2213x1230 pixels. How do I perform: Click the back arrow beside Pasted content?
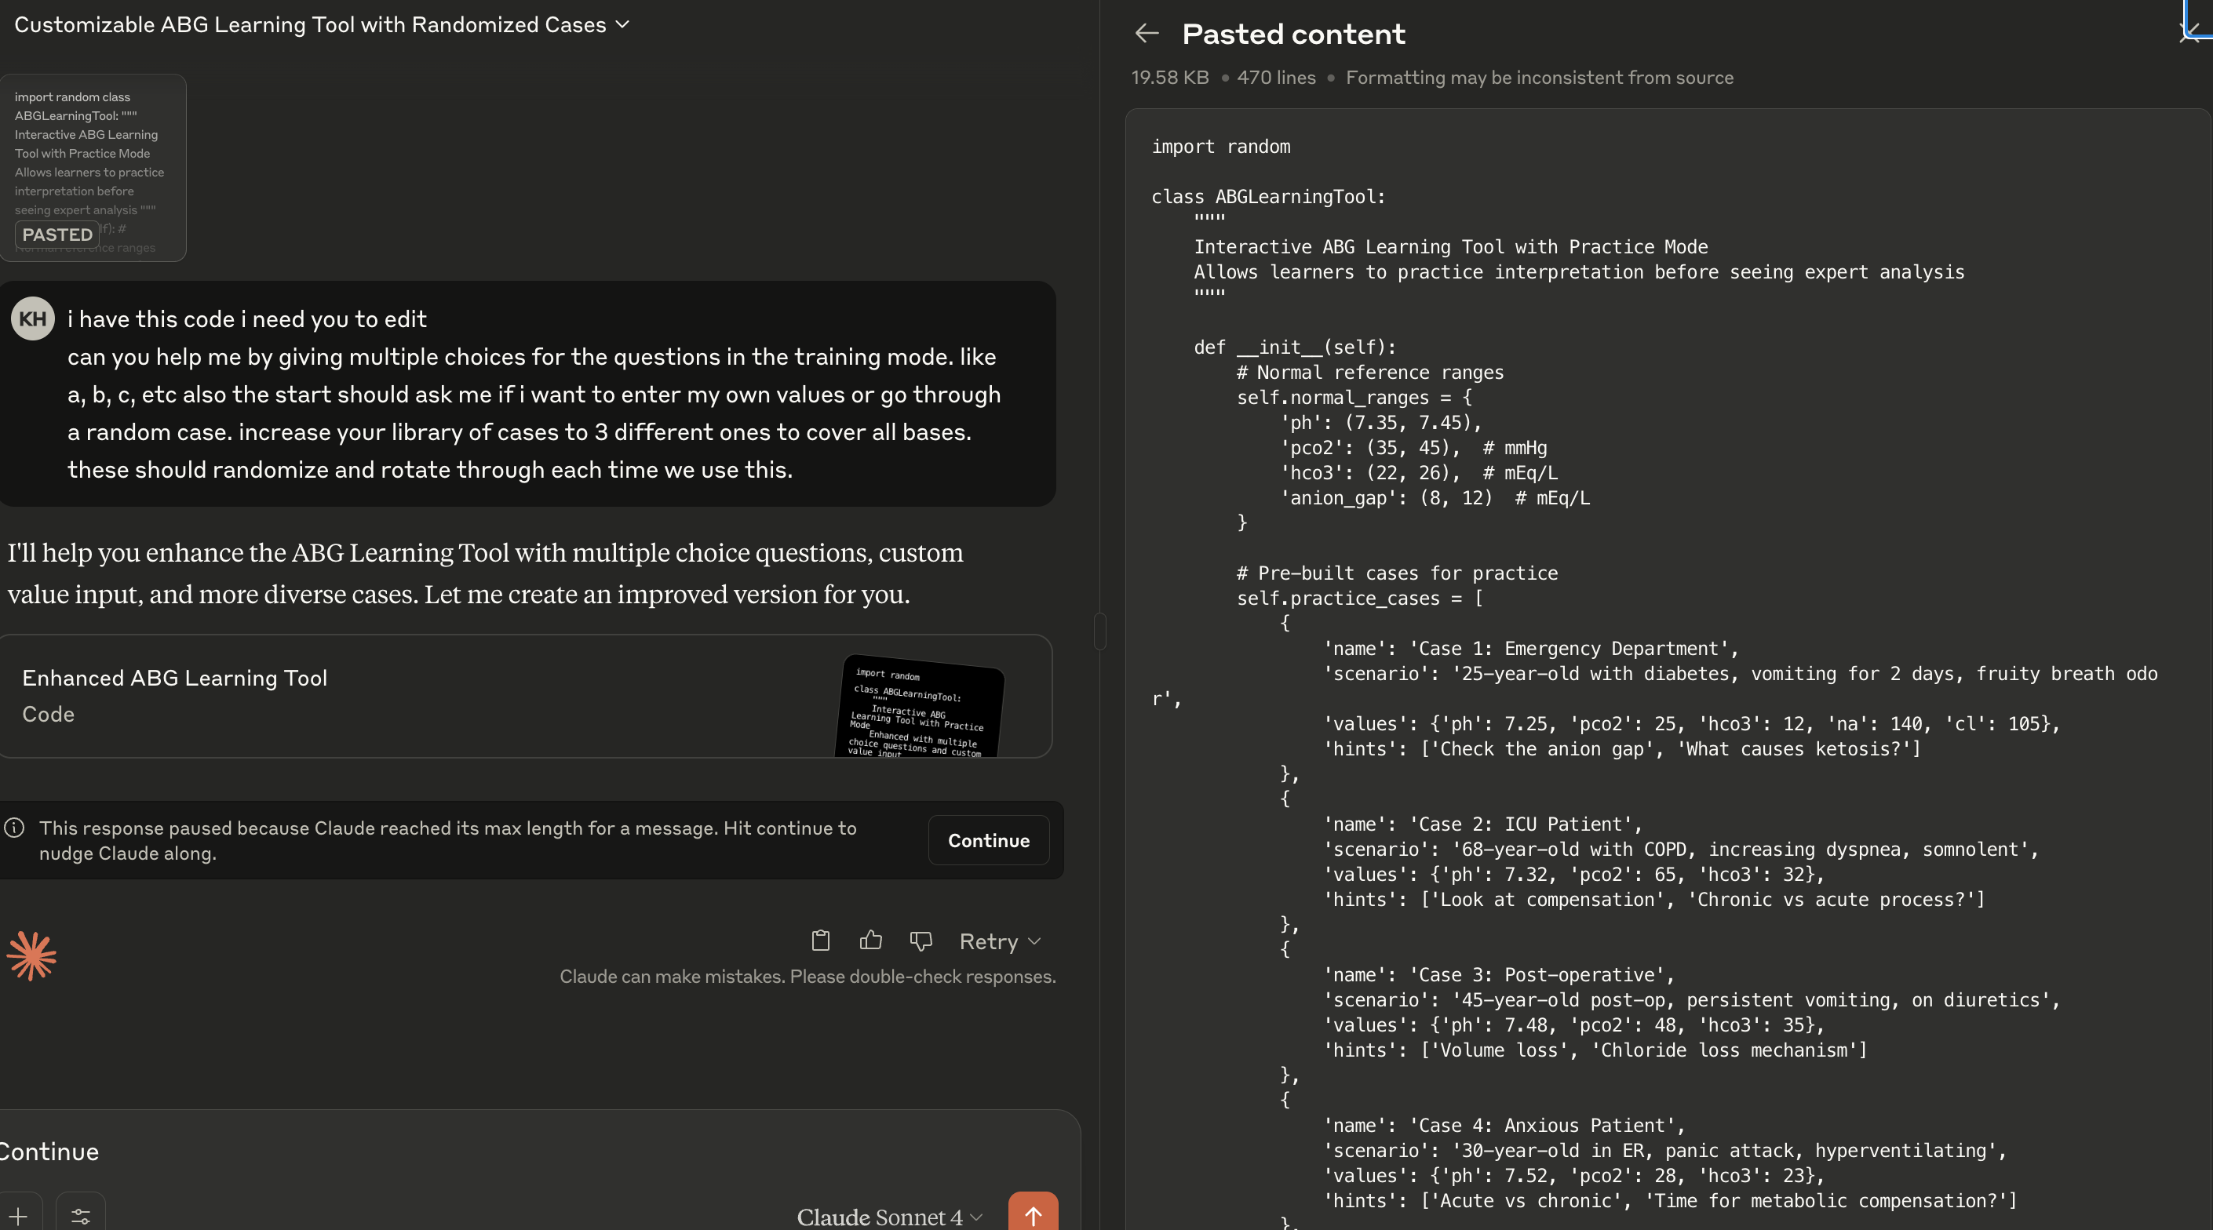pos(1147,34)
